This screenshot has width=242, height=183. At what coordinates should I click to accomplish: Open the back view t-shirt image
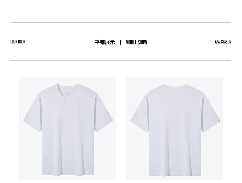pyautogui.click(x=175, y=129)
